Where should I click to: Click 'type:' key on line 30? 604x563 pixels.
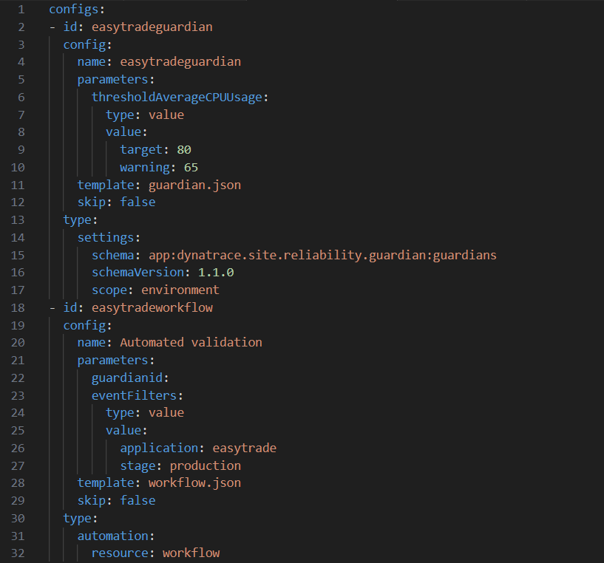point(80,519)
